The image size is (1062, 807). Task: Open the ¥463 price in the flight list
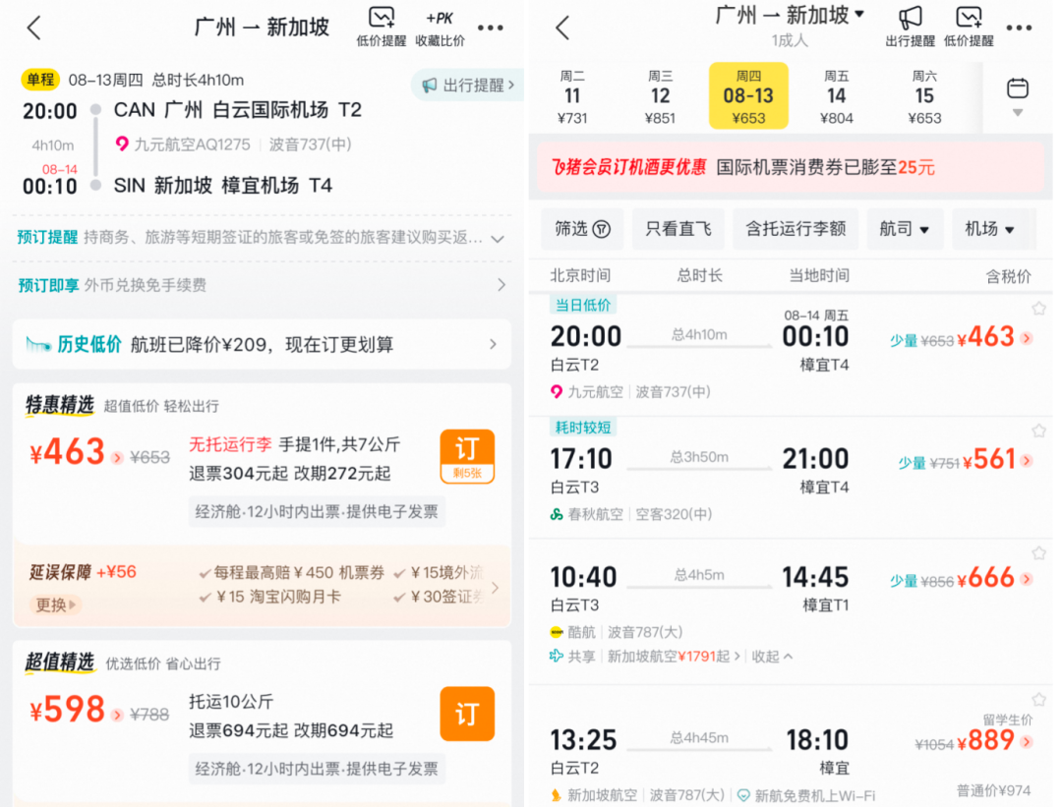coord(994,337)
